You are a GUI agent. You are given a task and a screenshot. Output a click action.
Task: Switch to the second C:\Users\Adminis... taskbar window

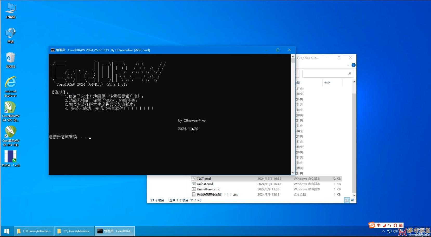click(74, 231)
